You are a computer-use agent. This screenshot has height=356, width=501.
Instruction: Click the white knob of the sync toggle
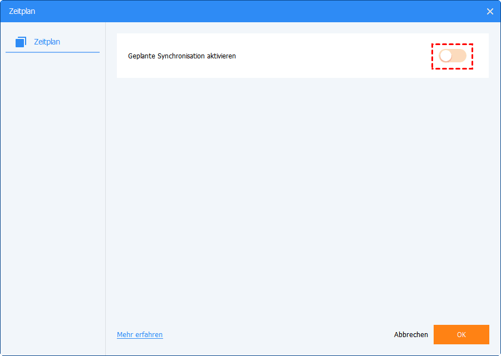(446, 56)
